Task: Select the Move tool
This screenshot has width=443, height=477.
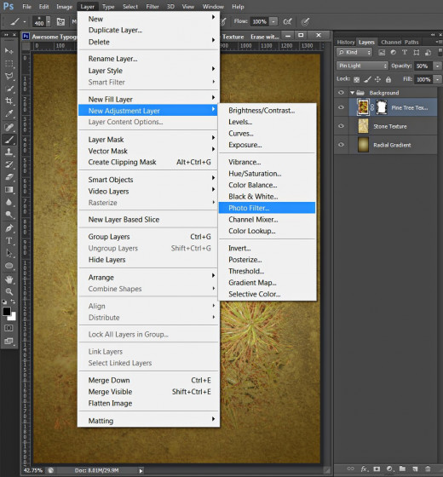Action: click(x=9, y=50)
